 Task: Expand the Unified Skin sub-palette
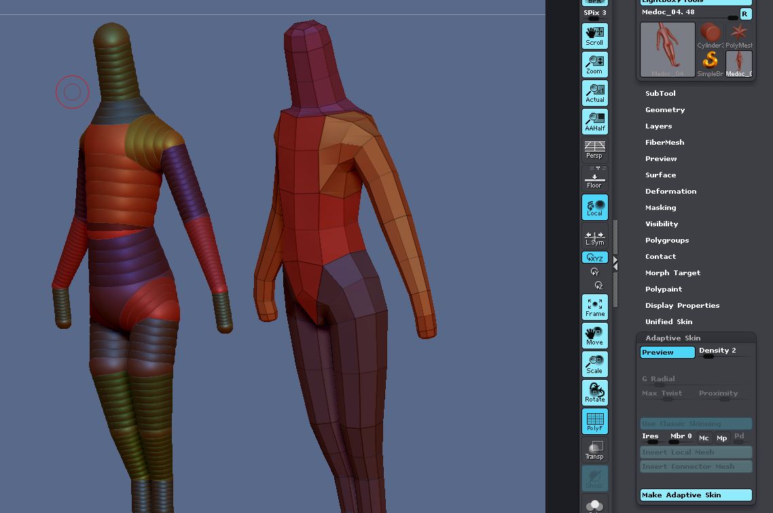pos(669,321)
